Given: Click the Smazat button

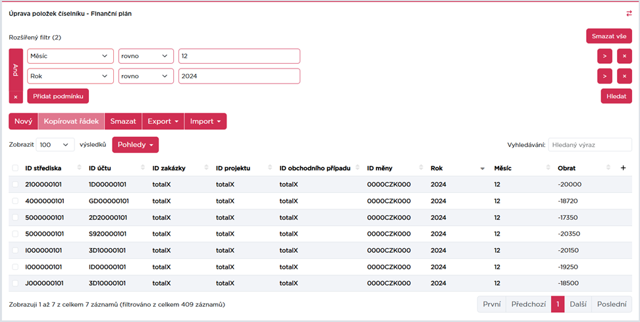Looking at the screenshot, I should pos(123,121).
